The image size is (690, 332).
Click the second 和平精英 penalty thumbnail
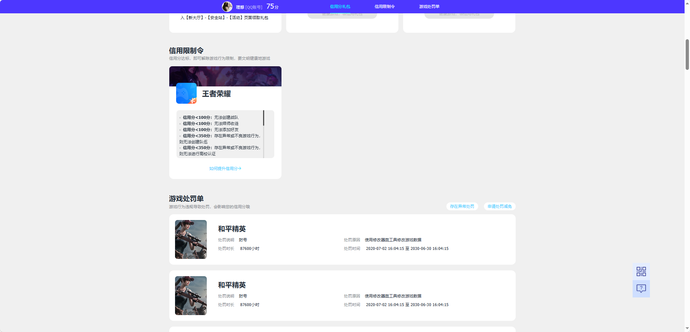pyautogui.click(x=191, y=296)
